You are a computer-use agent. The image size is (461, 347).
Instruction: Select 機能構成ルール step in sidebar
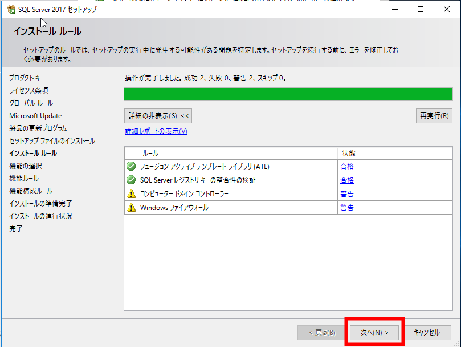tap(31, 191)
